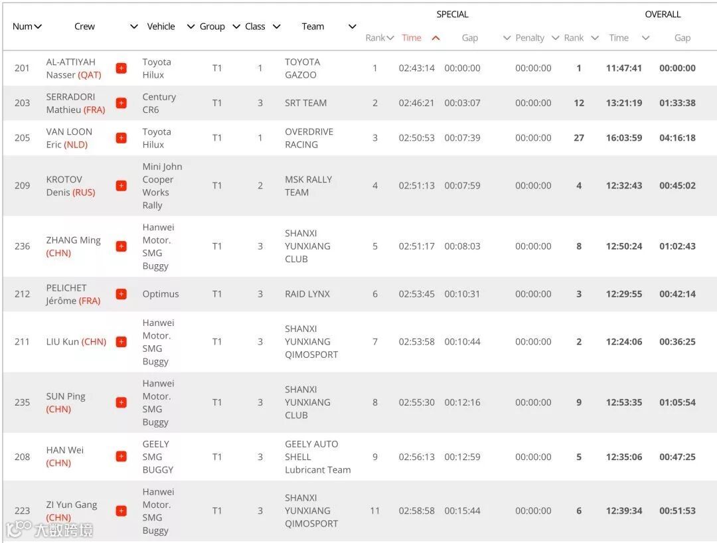This screenshot has width=717, height=543.
Task: Sort by Penalty column
Action: tap(555, 38)
